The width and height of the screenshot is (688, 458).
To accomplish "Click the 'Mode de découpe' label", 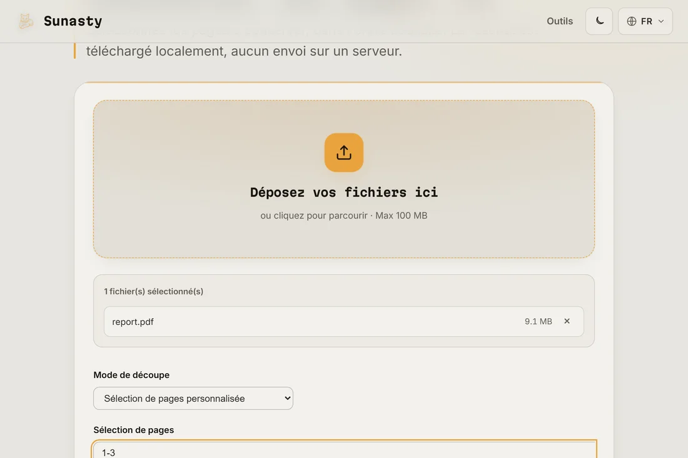I will tap(131, 375).
